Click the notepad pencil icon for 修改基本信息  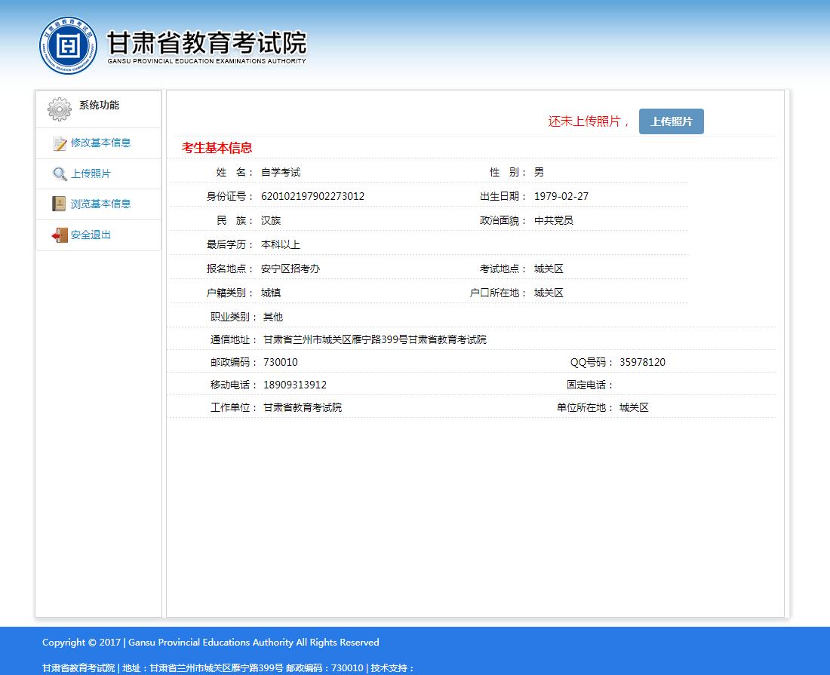(x=60, y=143)
